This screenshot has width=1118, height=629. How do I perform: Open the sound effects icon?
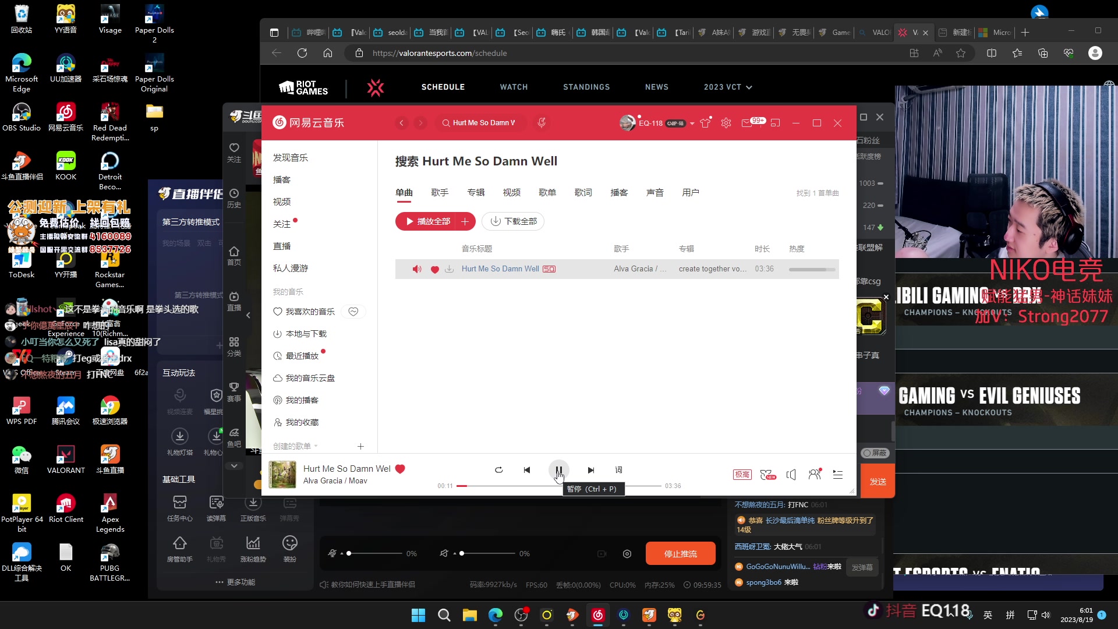point(768,475)
